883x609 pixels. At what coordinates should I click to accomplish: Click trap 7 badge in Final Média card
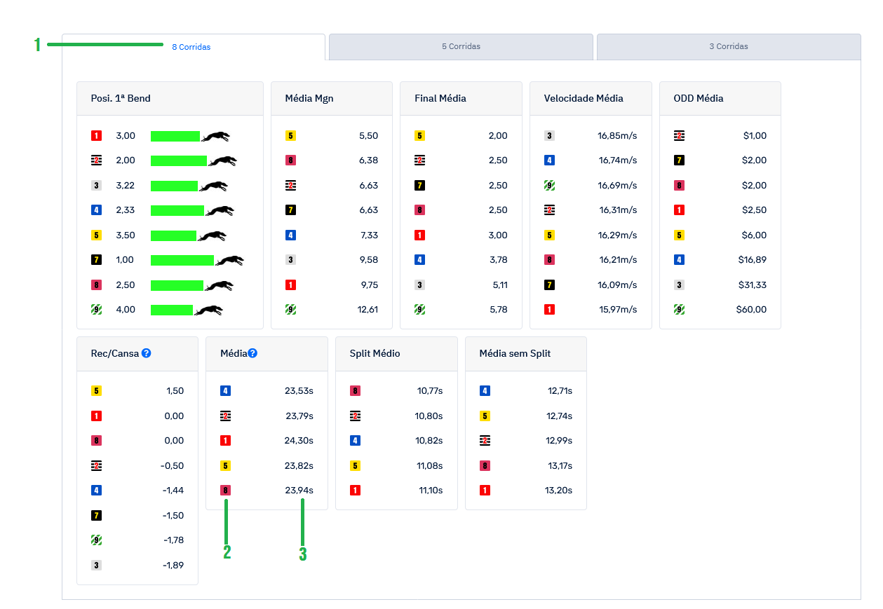[419, 186]
